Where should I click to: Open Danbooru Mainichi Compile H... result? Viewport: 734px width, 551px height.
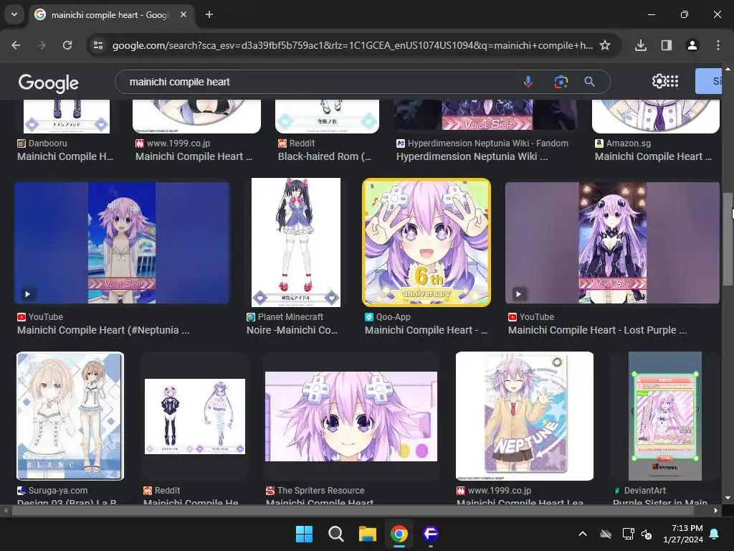pyautogui.click(x=65, y=156)
